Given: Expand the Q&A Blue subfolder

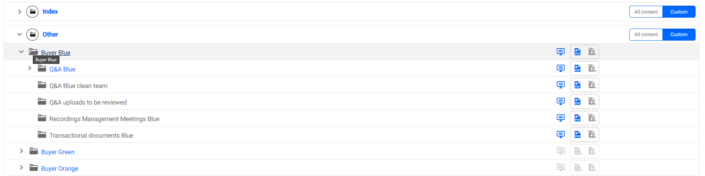Looking at the screenshot, I should pos(30,68).
